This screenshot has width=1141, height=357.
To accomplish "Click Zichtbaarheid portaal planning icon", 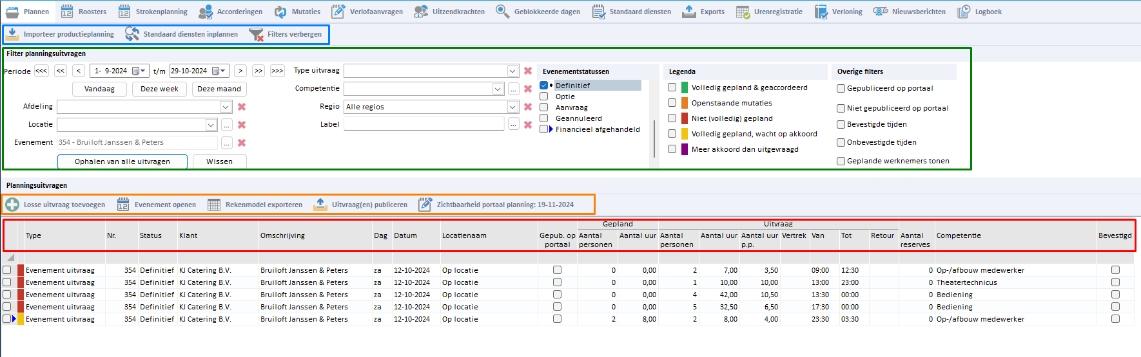I will click(x=425, y=205).
